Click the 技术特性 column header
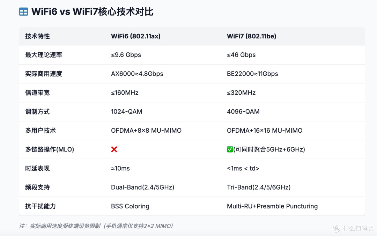Viewport: 377px width, 236px height. pyautogui.click(x=37, y=36)
